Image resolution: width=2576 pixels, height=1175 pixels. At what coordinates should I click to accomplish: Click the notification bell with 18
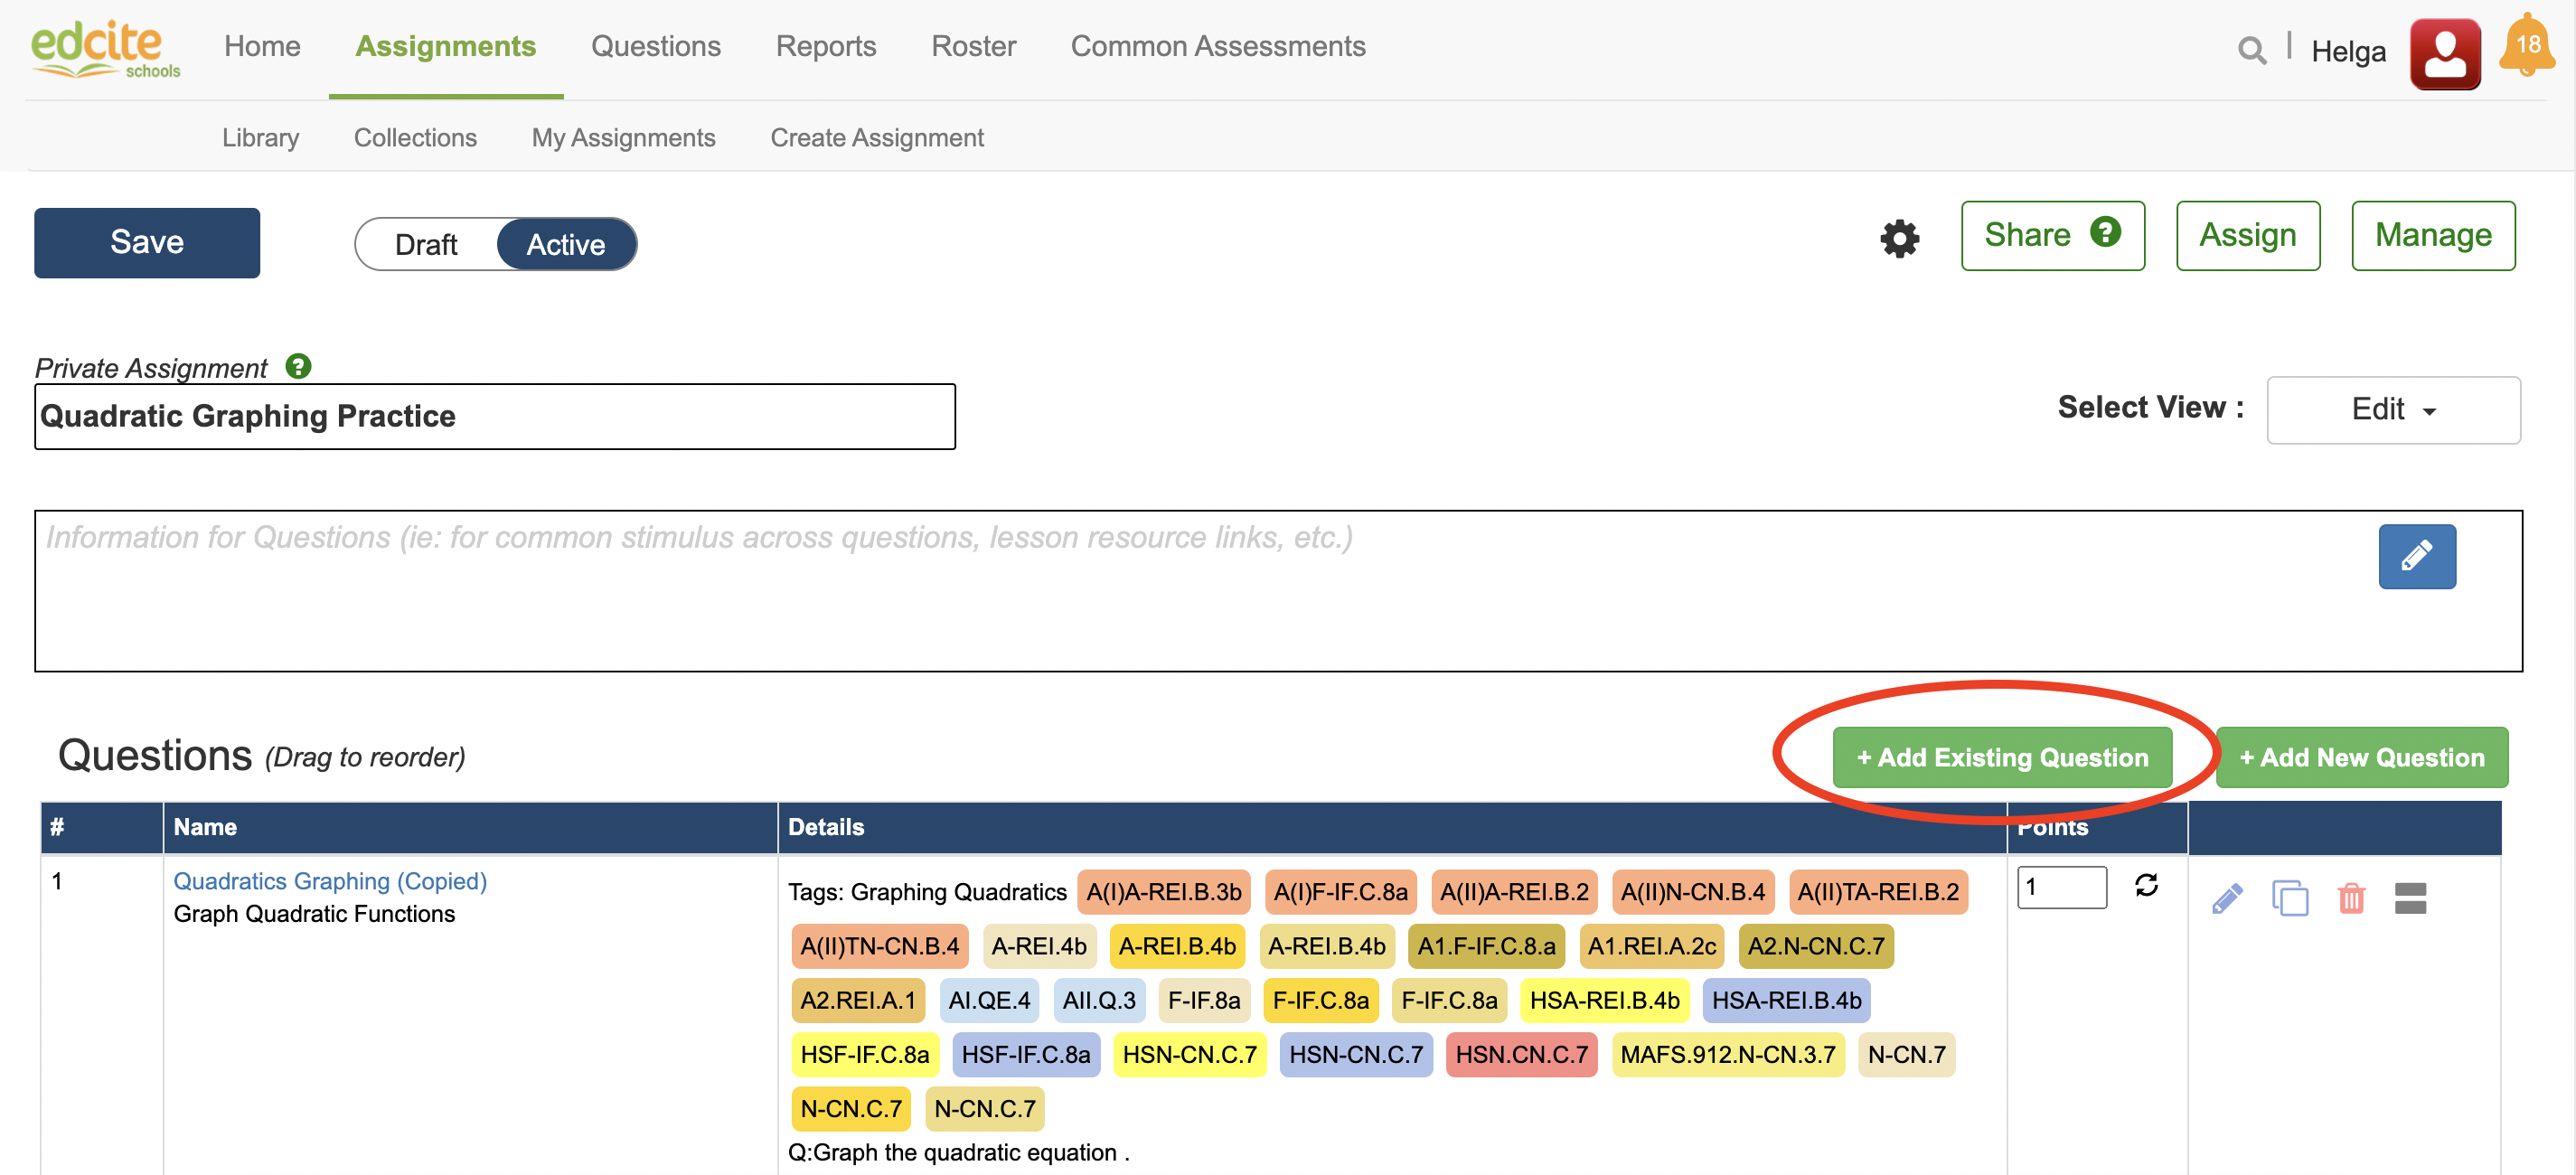point(2526,47)
